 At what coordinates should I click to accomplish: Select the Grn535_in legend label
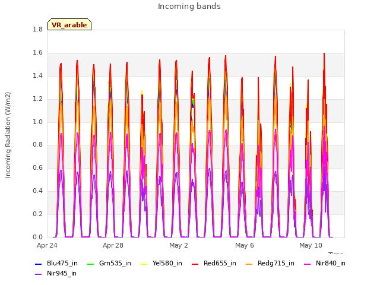(x=115, y=264)
